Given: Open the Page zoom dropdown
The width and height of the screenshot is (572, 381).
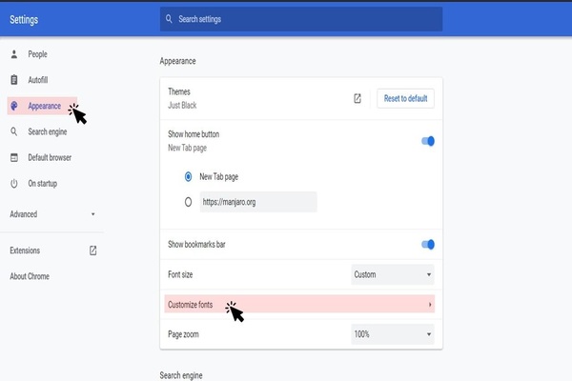Looking at the screenshot, I should [393, 335].
